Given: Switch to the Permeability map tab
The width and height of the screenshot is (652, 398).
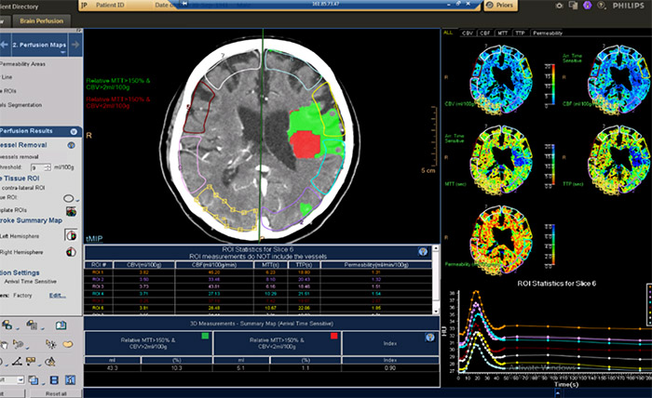Looking at the screenshot, I should point(548,33).
